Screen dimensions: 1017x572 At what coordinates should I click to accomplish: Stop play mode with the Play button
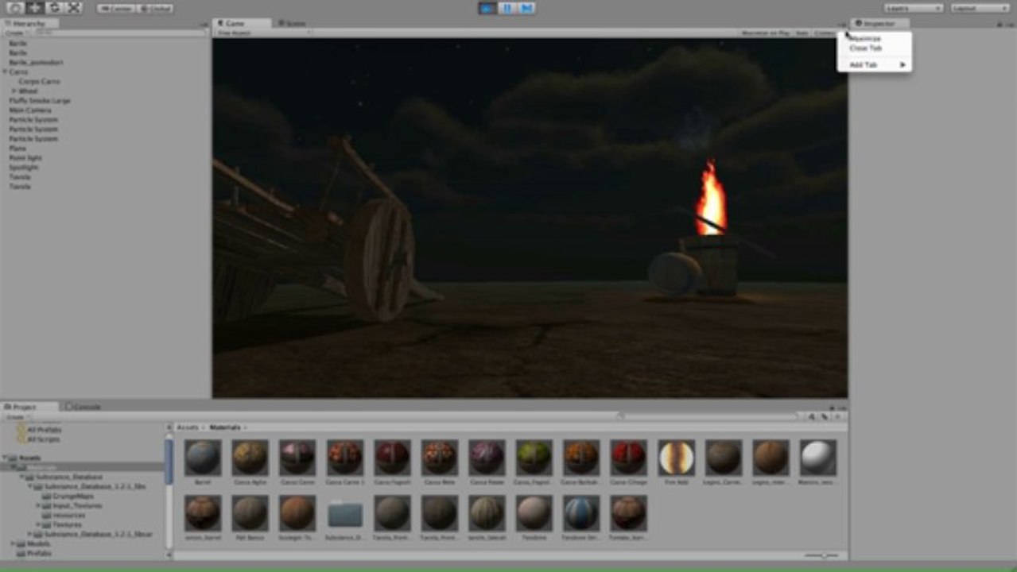[x=487, y=8]
